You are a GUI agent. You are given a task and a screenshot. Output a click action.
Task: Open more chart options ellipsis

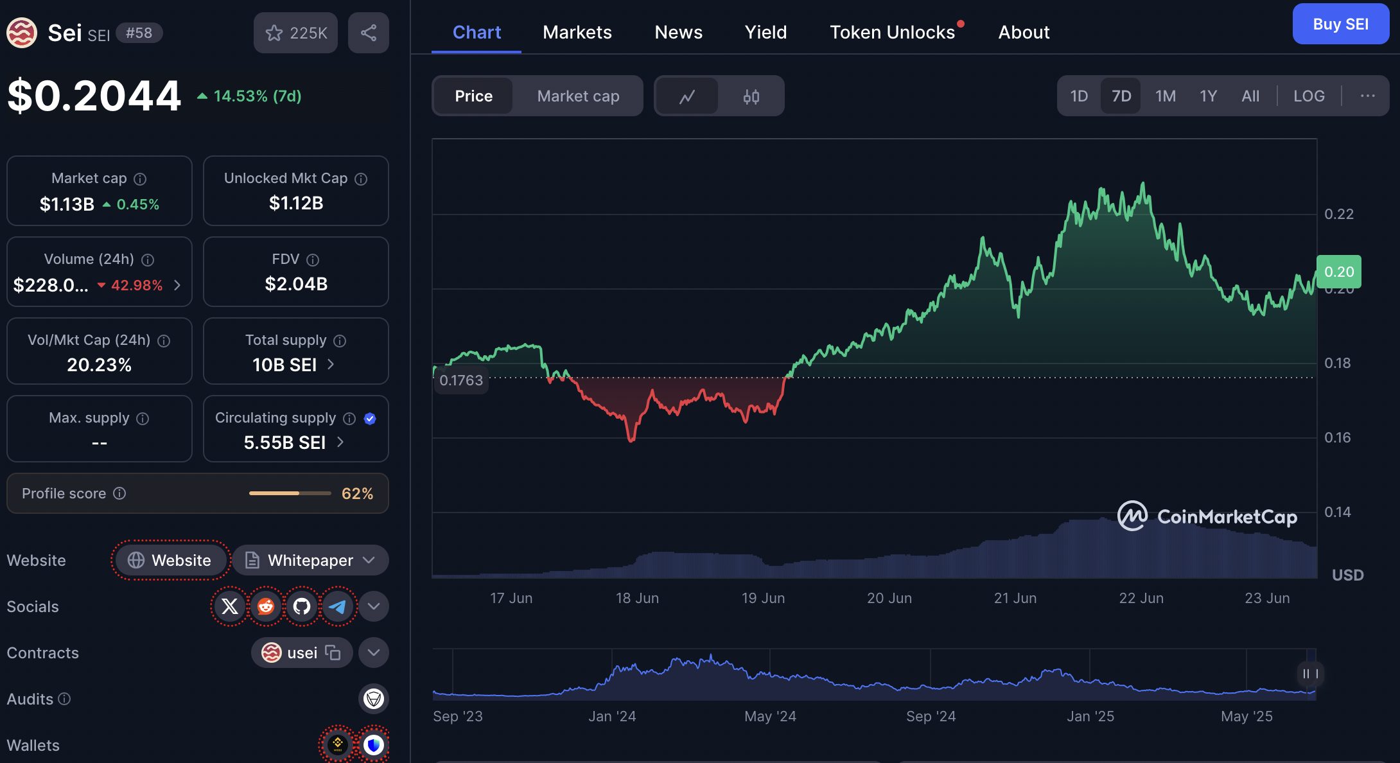[x=1367, y=96]
